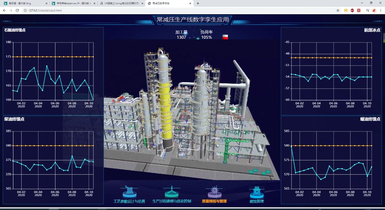The width and height of the screenshot is (385, 210).
Task: Click the 质量预报与管理 text label
Action: pyautogui.click(x=214, y=201)
